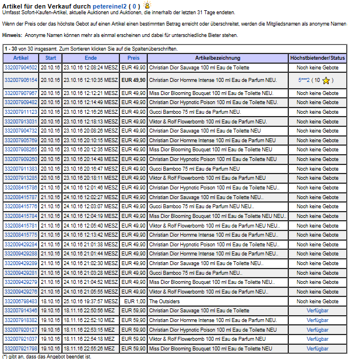This screenshot has width=348, height=359.
Task: Open bidder 5***2 profile link
Action: coord(304,80)
